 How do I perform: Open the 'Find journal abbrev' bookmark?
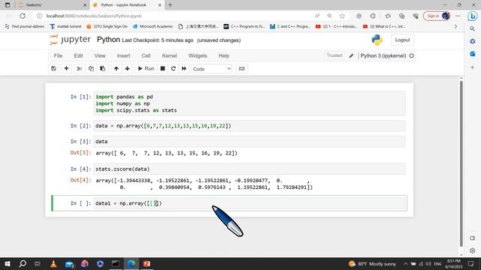pos(25,27)
